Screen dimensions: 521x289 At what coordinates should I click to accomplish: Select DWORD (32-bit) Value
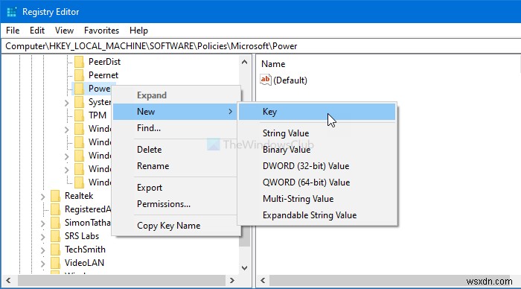pos(317,166)
